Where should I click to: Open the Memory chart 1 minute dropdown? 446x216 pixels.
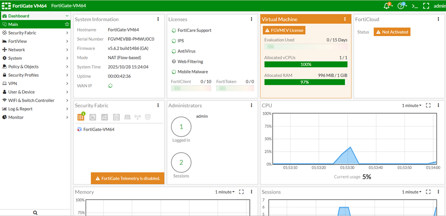click(x=225, y=192)
